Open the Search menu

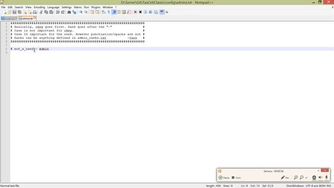tap(19, 7)
